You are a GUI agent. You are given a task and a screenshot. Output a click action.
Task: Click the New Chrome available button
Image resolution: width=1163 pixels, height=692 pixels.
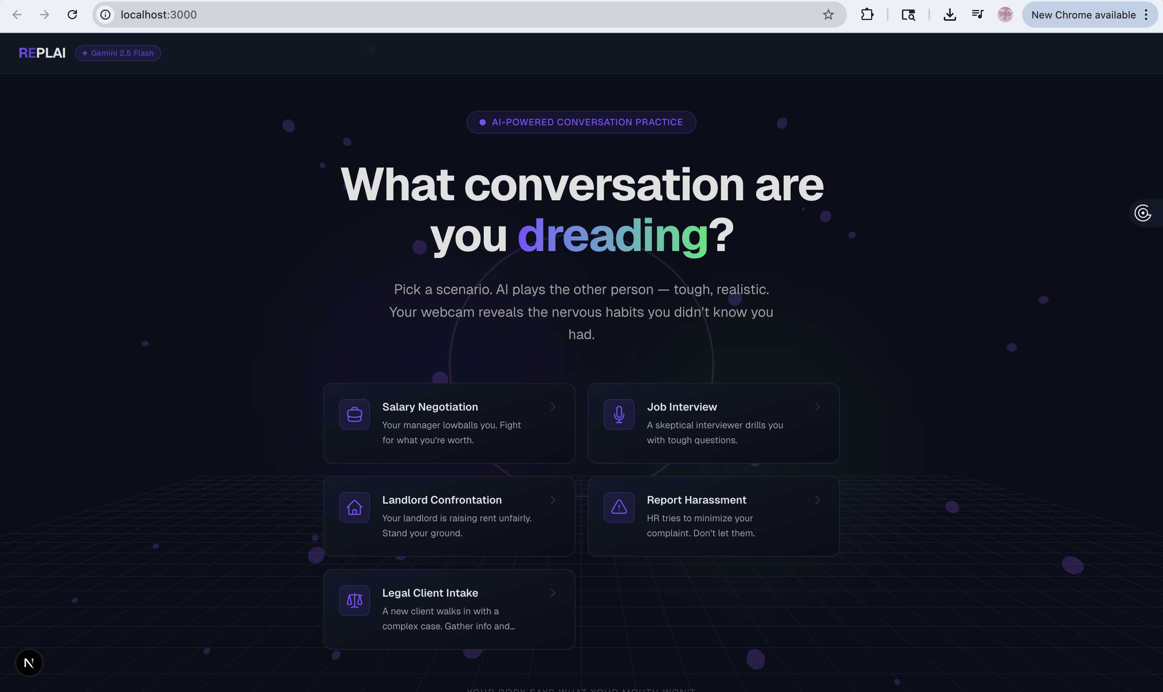1083,15
